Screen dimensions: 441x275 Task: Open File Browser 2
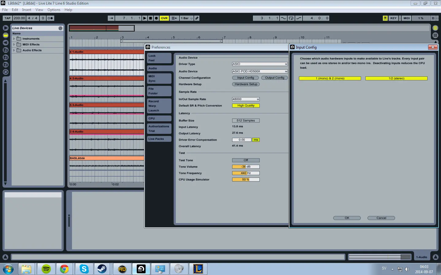pos(6,57)
